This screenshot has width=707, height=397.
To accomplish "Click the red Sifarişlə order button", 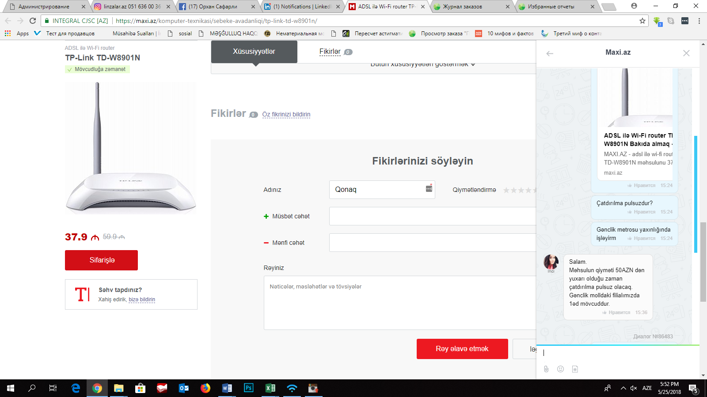I will click(x=101, y=260).
